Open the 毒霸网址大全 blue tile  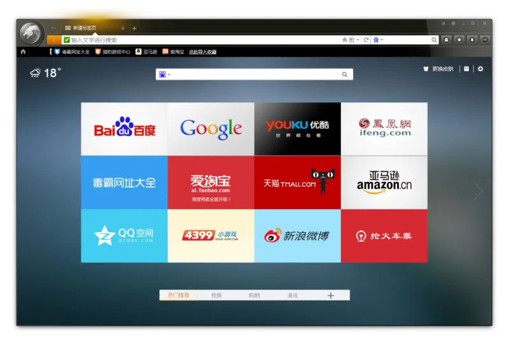(x=124, y=183)
